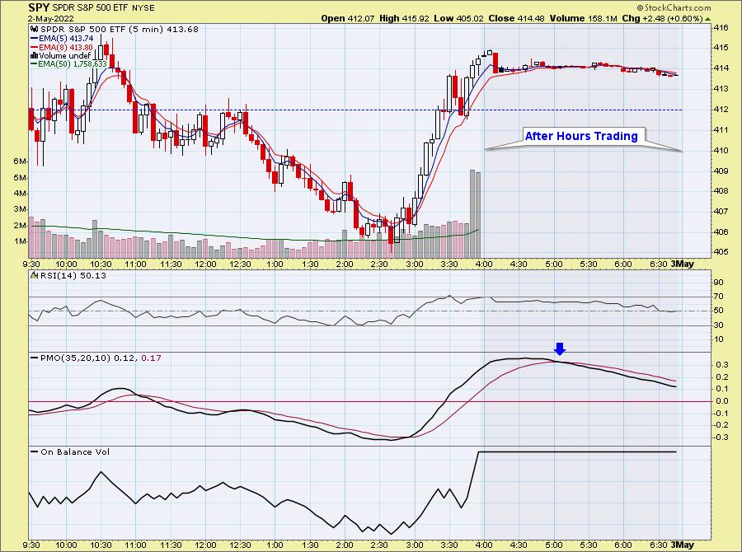Click the 90 label on the RSI axis
Image resolution: width=742 pixels, height=552 pixels.
tap(718, 283)
